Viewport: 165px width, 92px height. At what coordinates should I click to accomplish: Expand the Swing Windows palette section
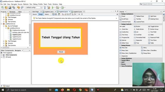click(x=120, y=59)
